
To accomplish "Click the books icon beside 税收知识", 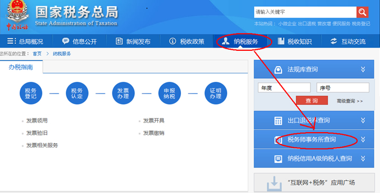I will [281, 41].
